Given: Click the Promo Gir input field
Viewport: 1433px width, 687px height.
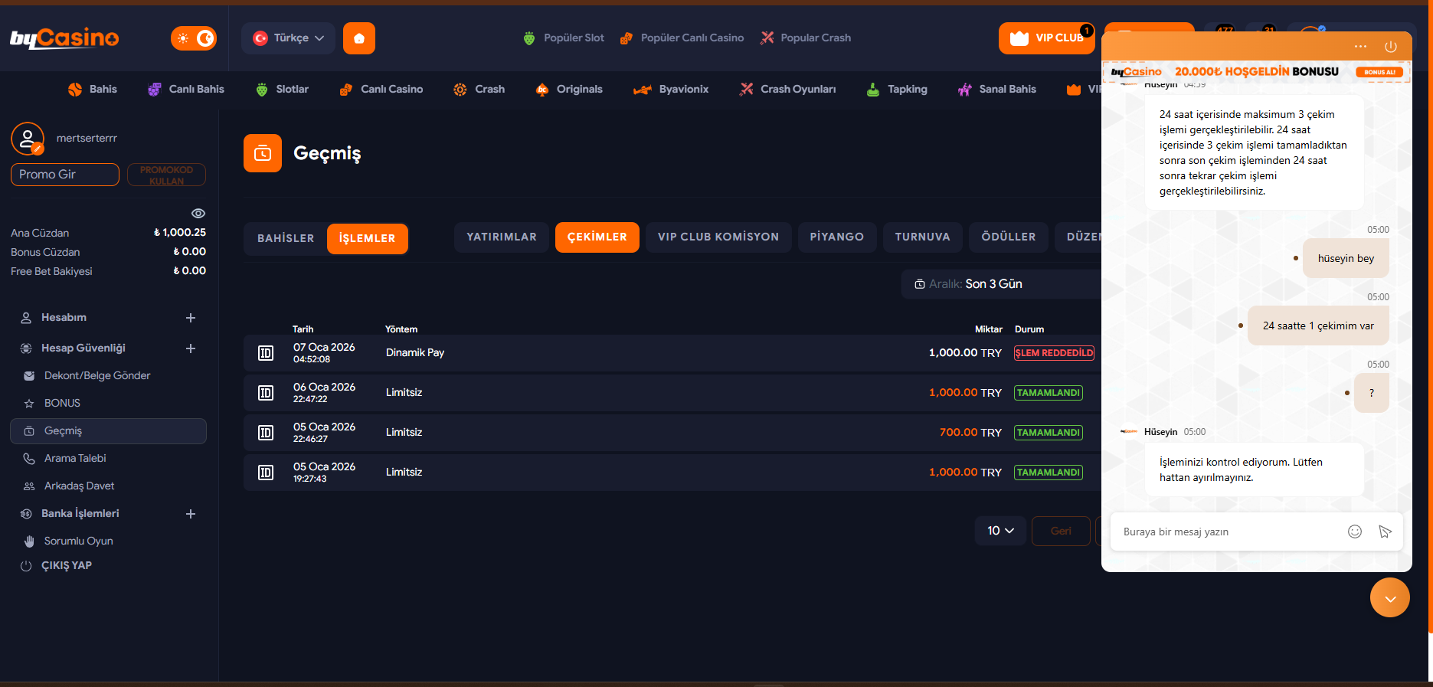Looking at the screenshot, I should [65, 175].
